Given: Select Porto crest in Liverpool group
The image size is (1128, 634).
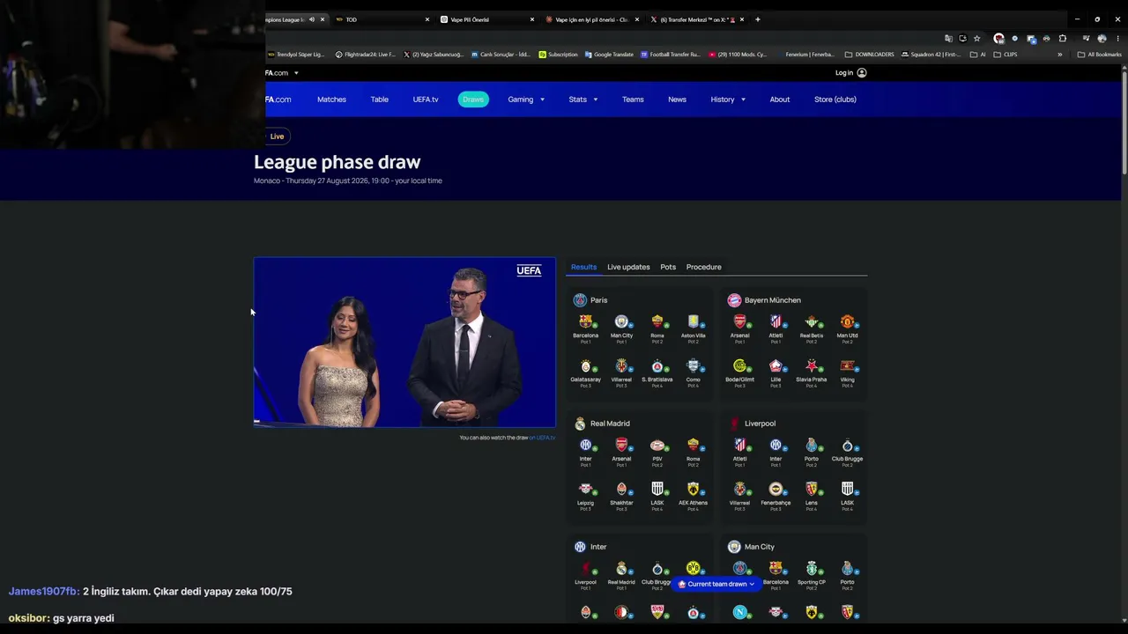Looking at the screenshot, I should 812,446.
